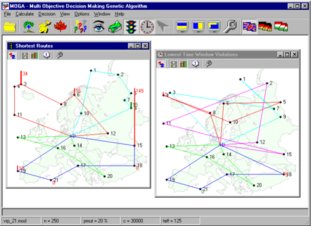Select horizontal split monitor layout icon
The height and width of the screenshot is (226, 311).
[x=182, y=26]
